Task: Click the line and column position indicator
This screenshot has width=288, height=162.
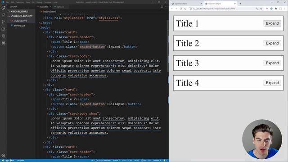Action: 101,161
